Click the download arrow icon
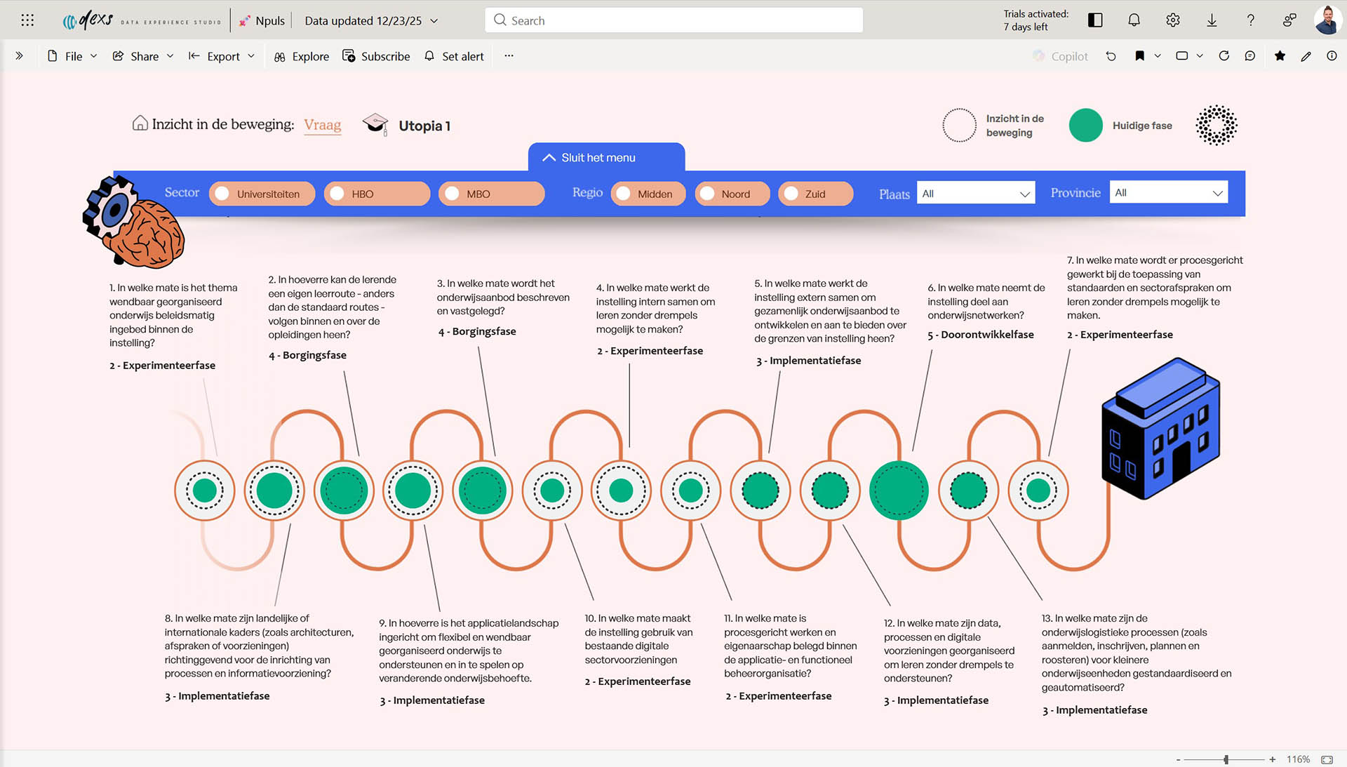Screen dimensions: 1347x767 tap(1212, 20)
